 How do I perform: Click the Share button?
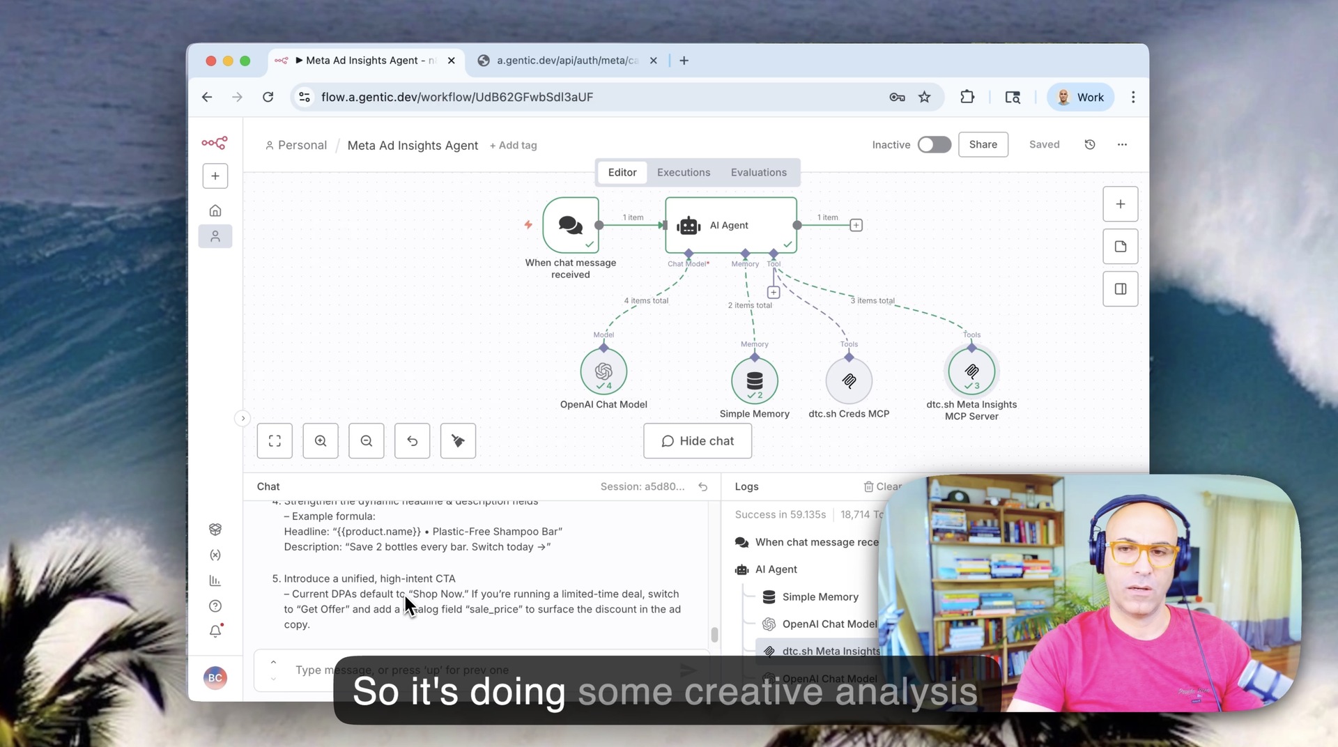[983, 144]
